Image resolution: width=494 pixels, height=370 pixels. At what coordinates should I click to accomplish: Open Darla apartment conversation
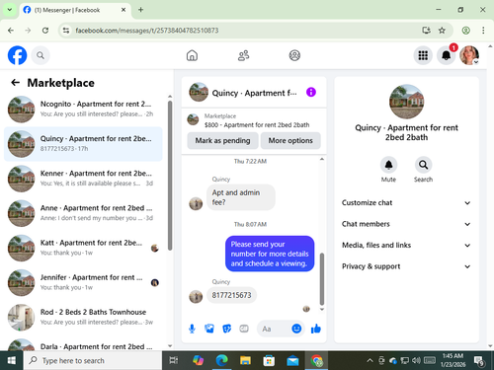point(83,344)
